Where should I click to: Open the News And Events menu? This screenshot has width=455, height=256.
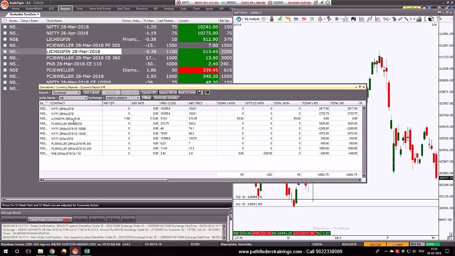click(x=100, y=9)
